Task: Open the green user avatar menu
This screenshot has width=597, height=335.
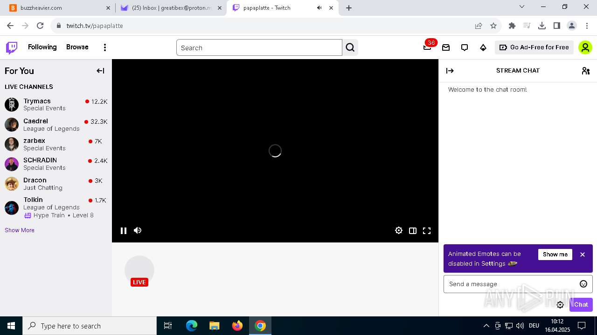Action: coord(585,47)
